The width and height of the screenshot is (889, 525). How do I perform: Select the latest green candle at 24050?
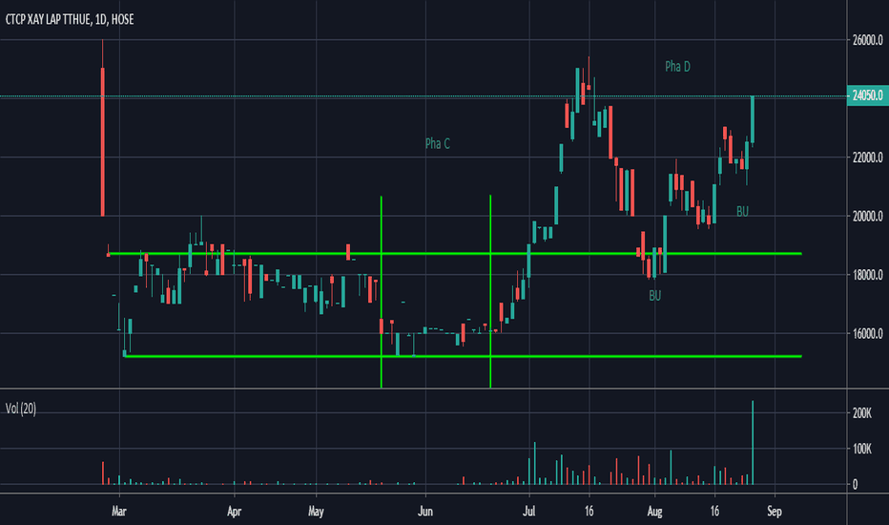753,119
